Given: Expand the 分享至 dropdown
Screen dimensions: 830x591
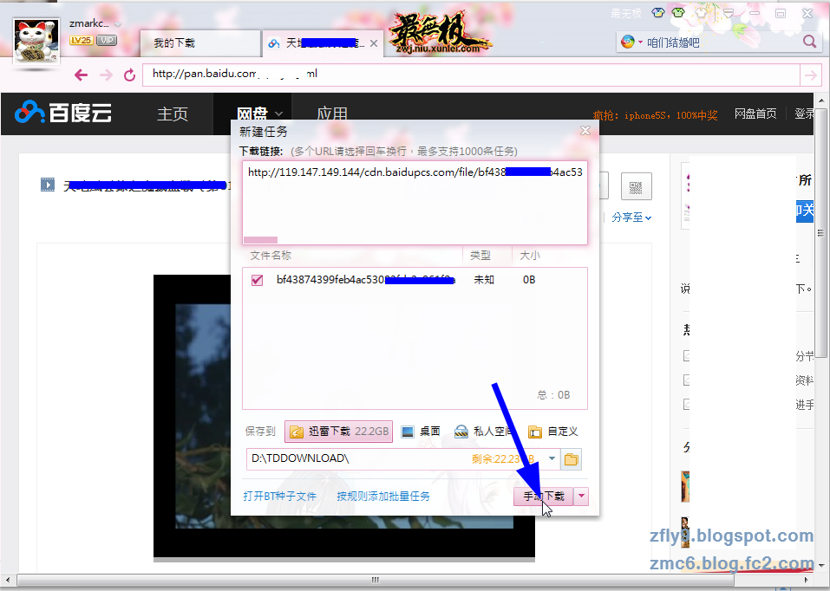Looking at the screenshot, I should [631, 218].
